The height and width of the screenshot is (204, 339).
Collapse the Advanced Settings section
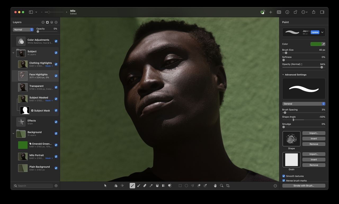point(283,75)
